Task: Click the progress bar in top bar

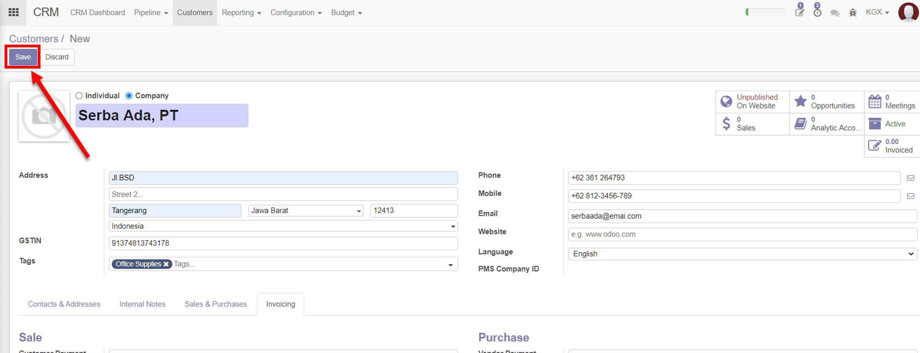Action: tap(765, 12)
